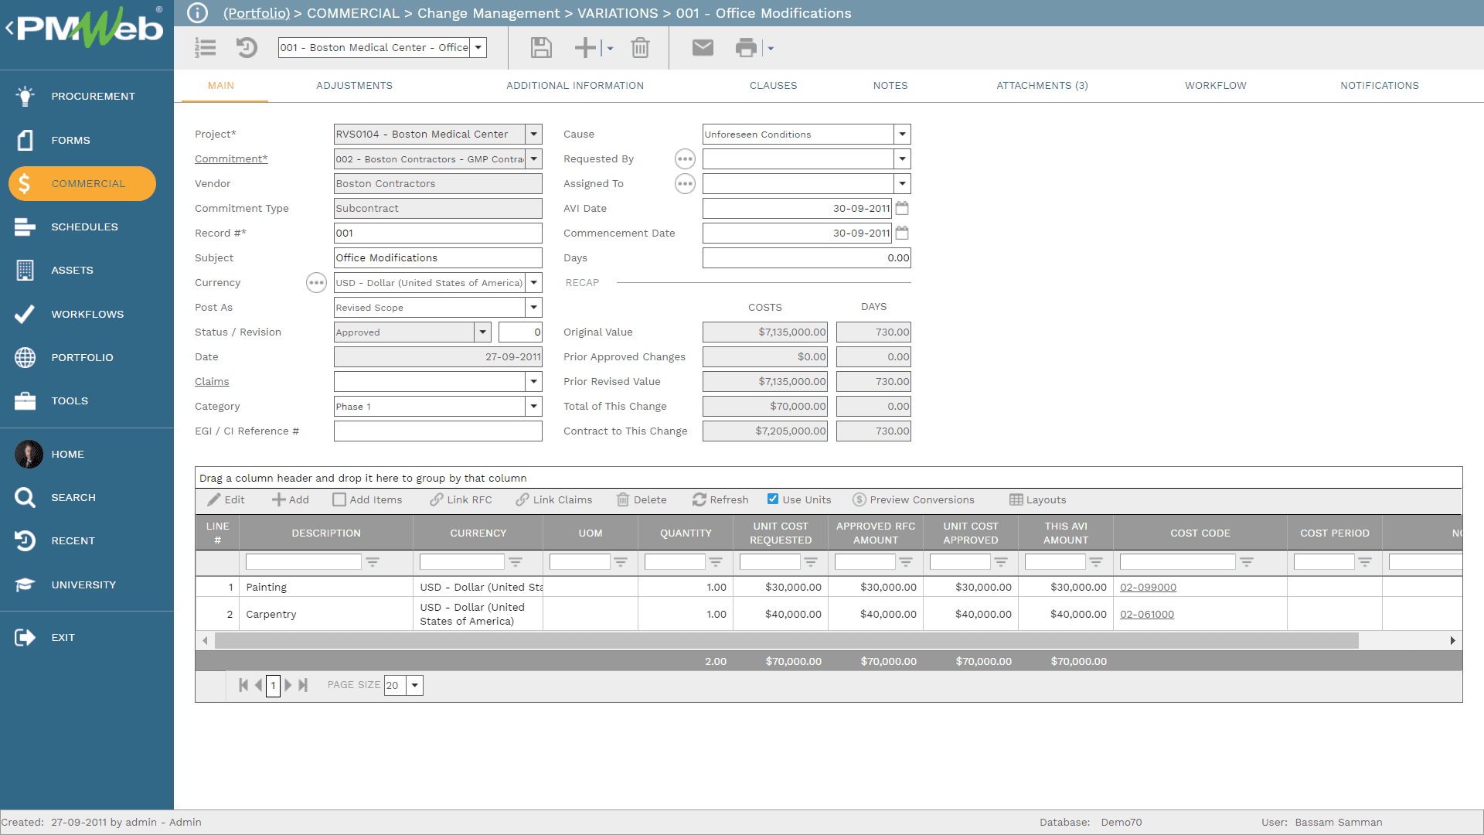Viewport: 1484px width, 835px height.
Task: Switch to the Workflow tab
Action: coord(1216,86)
